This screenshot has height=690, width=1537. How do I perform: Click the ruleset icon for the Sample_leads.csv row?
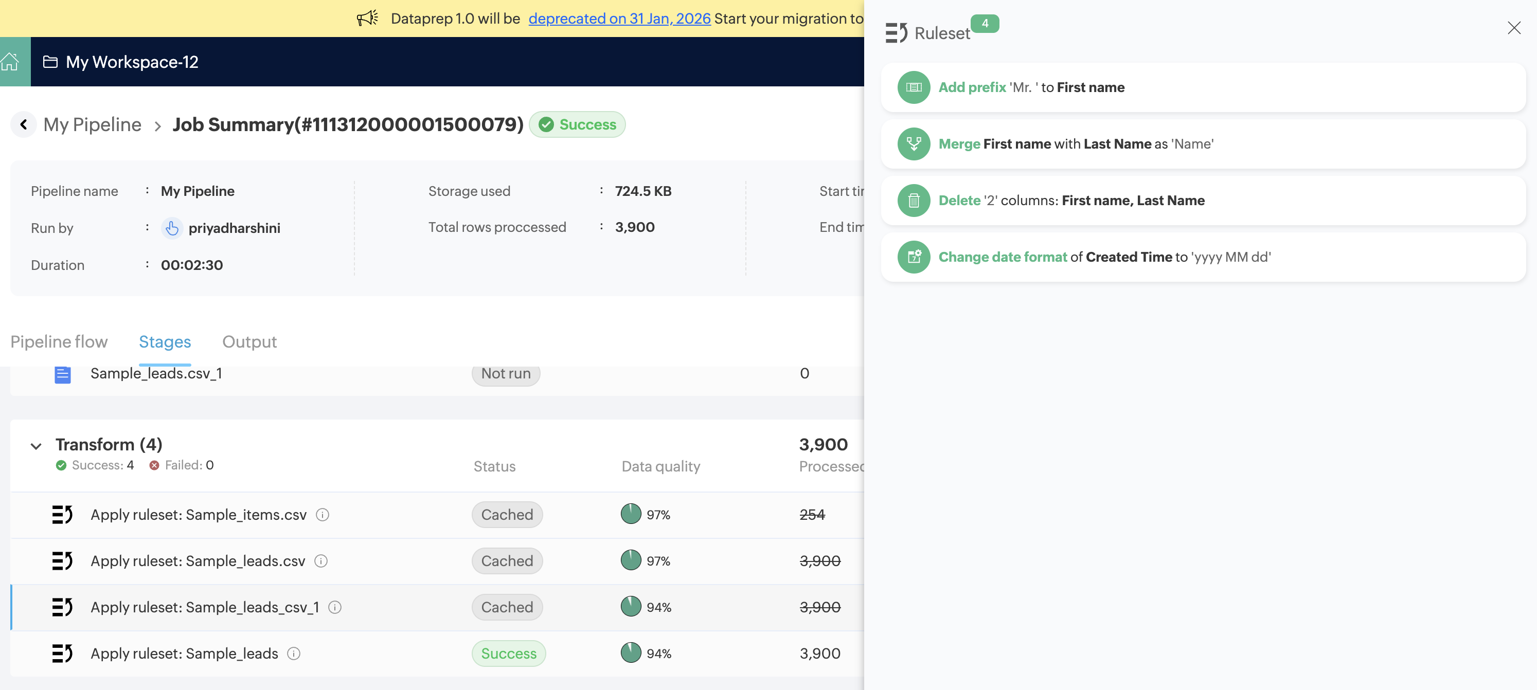coord(62,560)
